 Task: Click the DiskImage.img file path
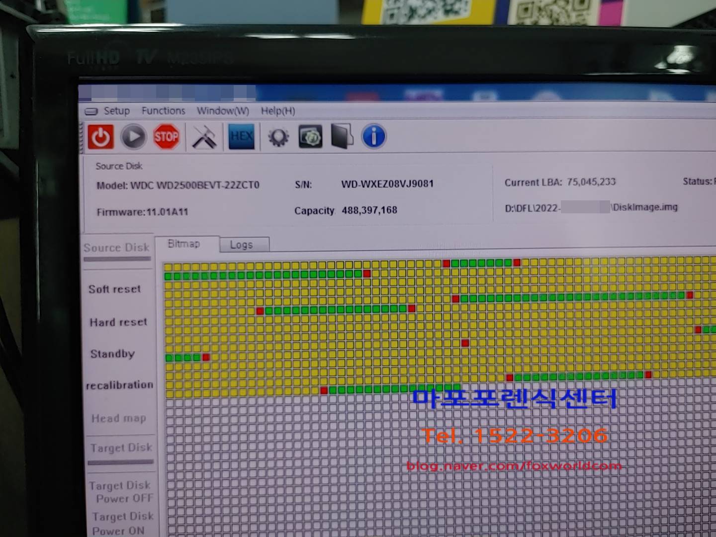coord(591,207)
